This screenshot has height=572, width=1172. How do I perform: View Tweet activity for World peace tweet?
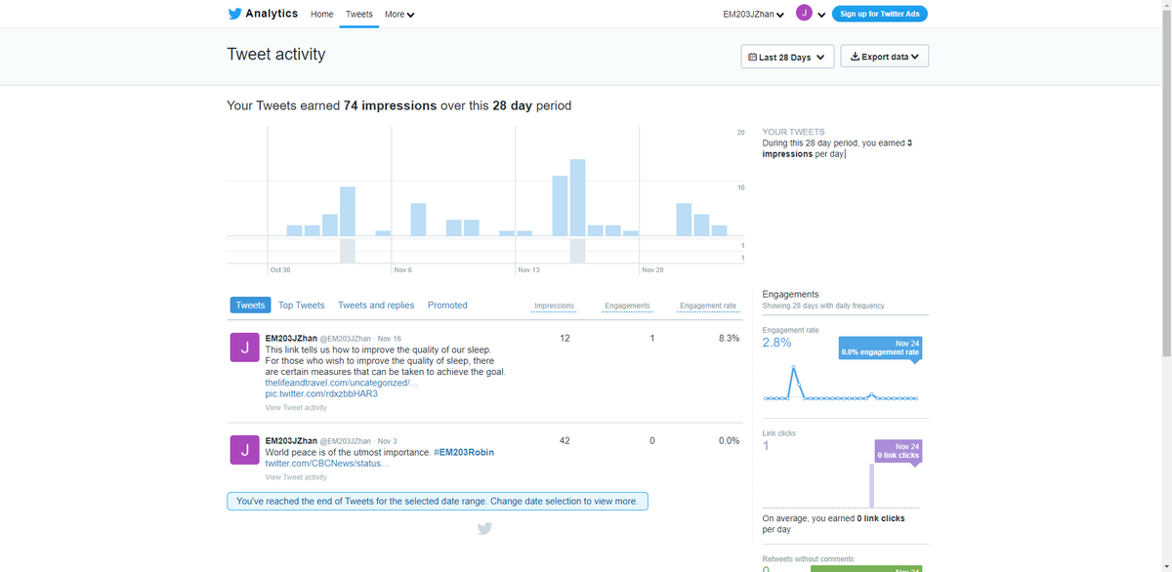(296, 477)
